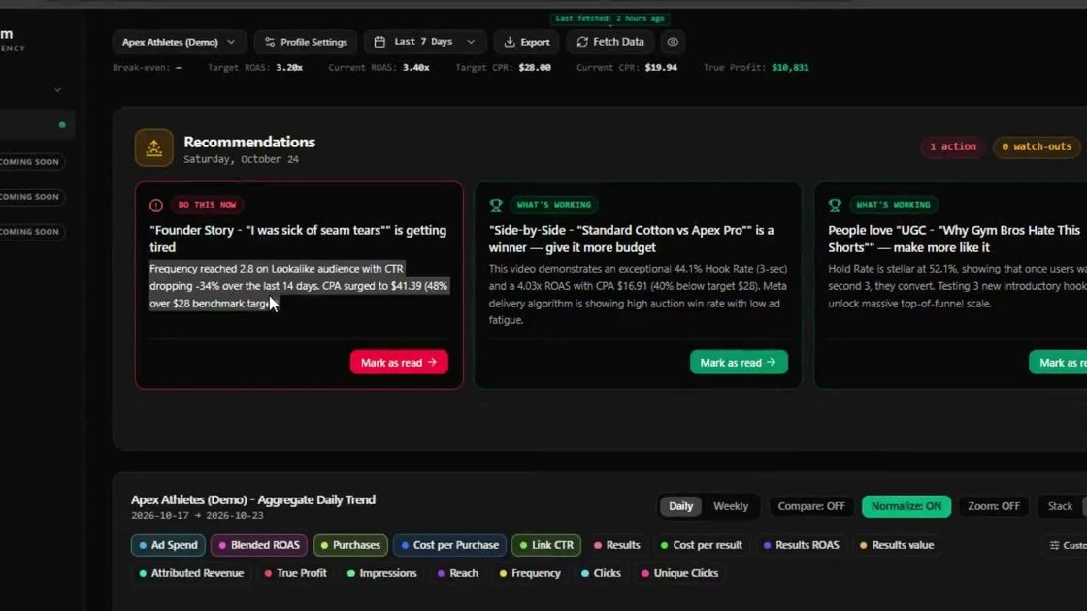Click the date range 2026-10-17 → 2026-10-23
The image size is (1087, 611).
(x=197, y=515)
